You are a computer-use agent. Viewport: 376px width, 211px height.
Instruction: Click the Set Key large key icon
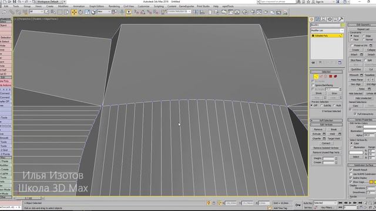[298, 205]
